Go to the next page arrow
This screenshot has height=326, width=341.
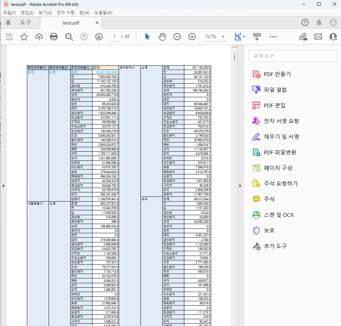tap(99, 37)
